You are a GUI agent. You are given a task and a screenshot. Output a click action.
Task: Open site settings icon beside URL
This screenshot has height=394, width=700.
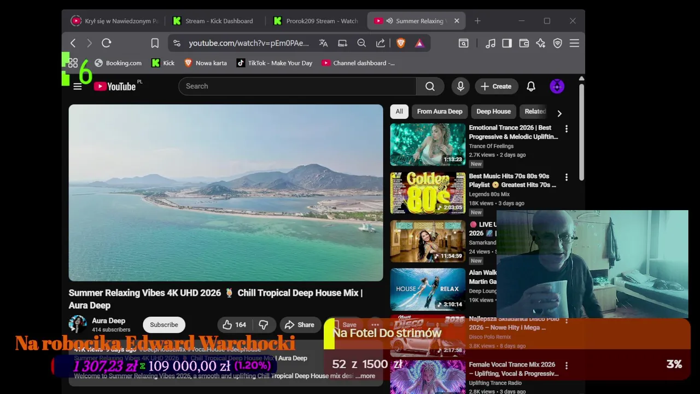[x=177, y=43]
